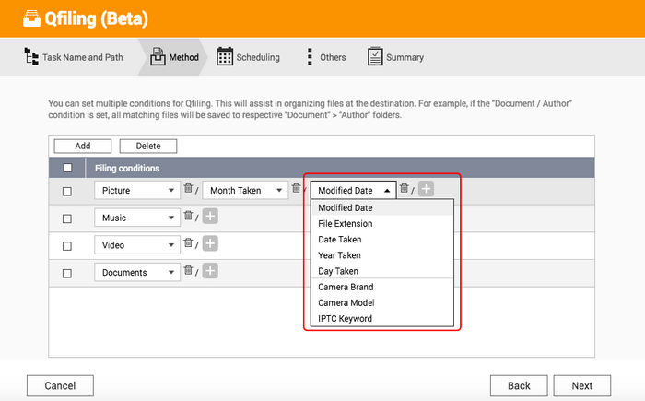Click the Add button

[x=83, y=146]
